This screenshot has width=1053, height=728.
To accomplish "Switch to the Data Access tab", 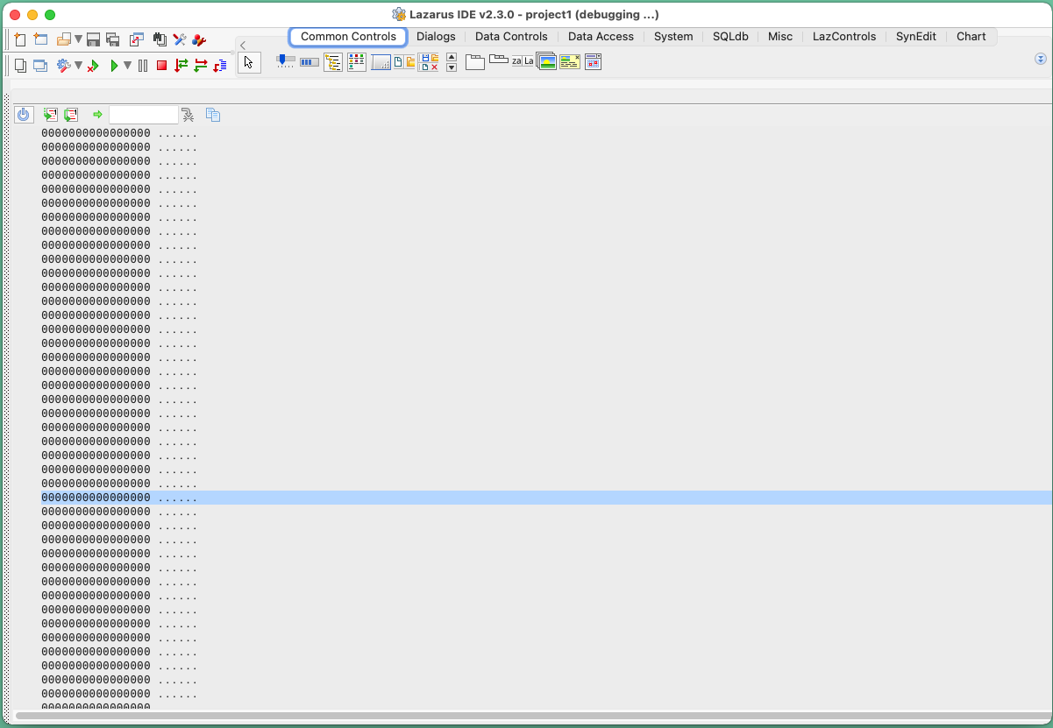I will (601, 37).
